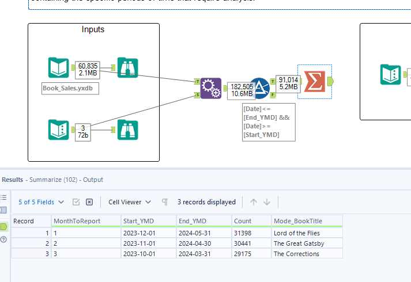The image size is (411, 282).
Task: Select the lower Browse binoculars tool
Action: 127,129
